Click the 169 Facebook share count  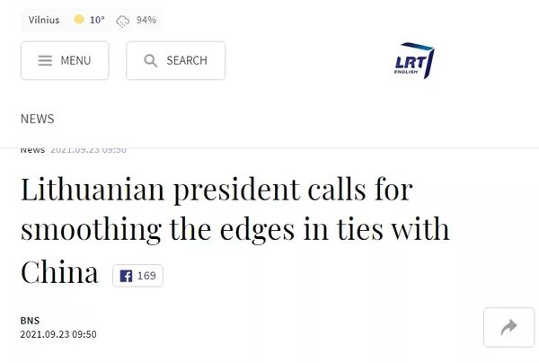tap(146, 276)
